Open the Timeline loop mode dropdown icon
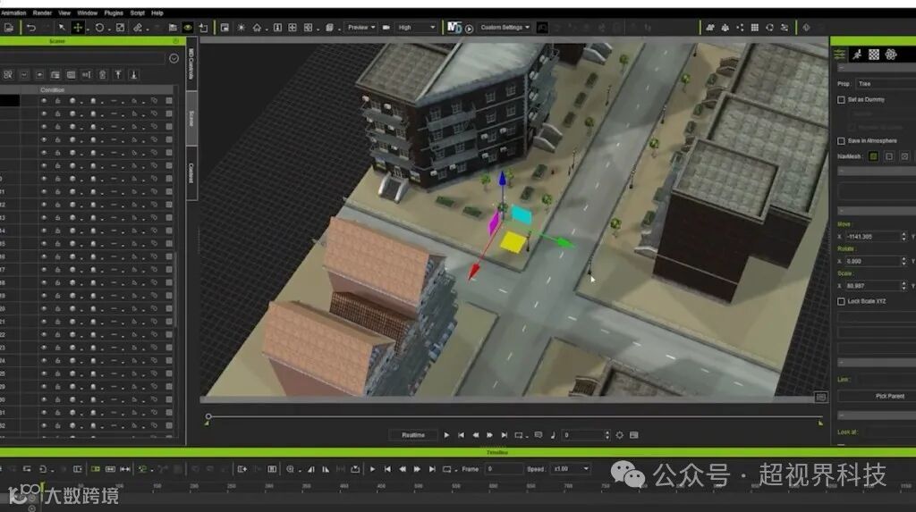Screen dimensions: 916x512 [x=449, y=469]
